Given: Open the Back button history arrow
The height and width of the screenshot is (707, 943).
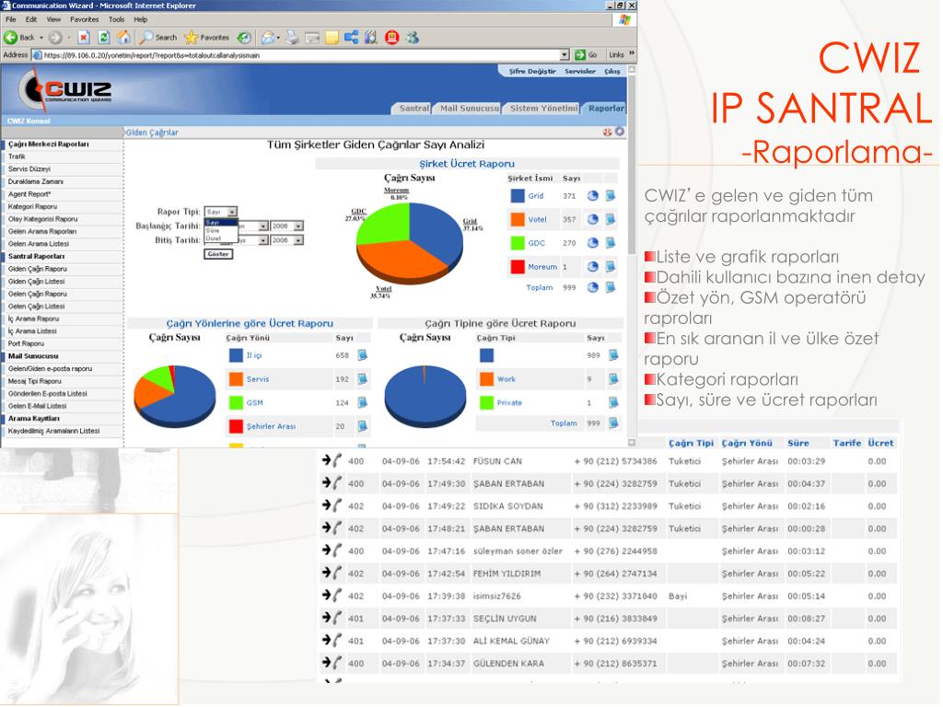Looking at the screenshot, I should [41, 37].
